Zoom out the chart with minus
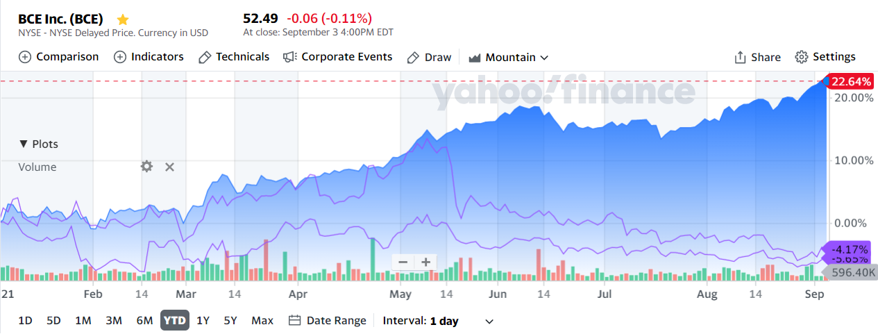This screenshot has width=878, height=334. click(403, 262)
